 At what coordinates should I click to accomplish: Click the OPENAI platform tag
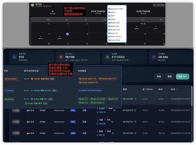[x=9, y=99]
